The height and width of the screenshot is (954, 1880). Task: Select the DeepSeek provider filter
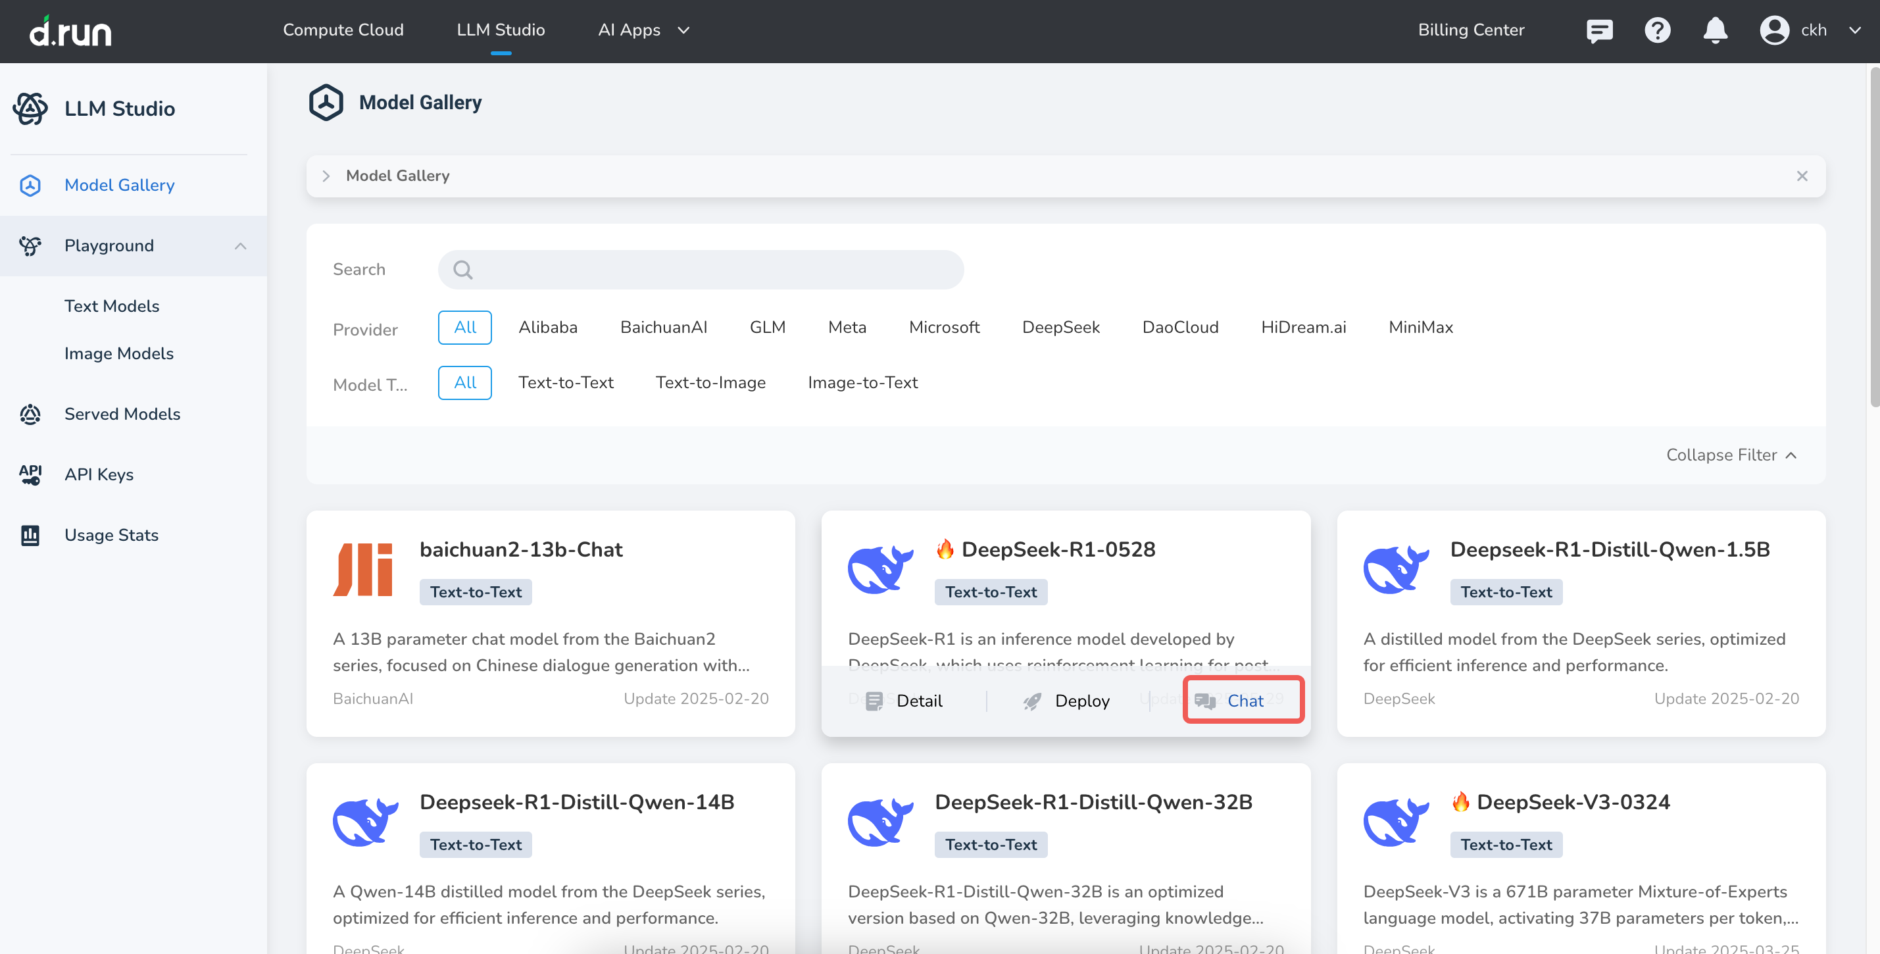click(x=1060, y=327)
